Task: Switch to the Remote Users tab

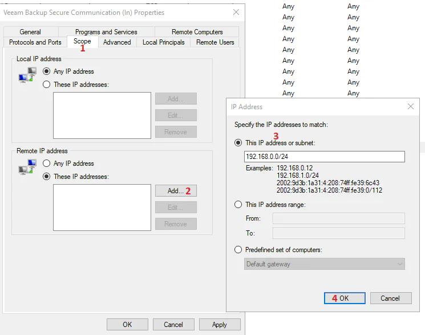Action: coord(215,42)
